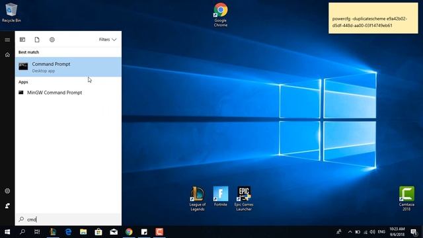Switch input language via ENG indicator

click(381, 232)
